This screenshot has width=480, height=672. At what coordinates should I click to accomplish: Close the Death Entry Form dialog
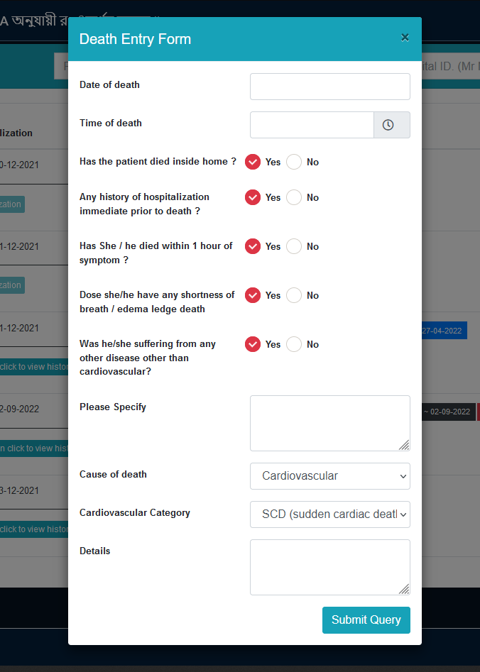click(x=405, y=38)
